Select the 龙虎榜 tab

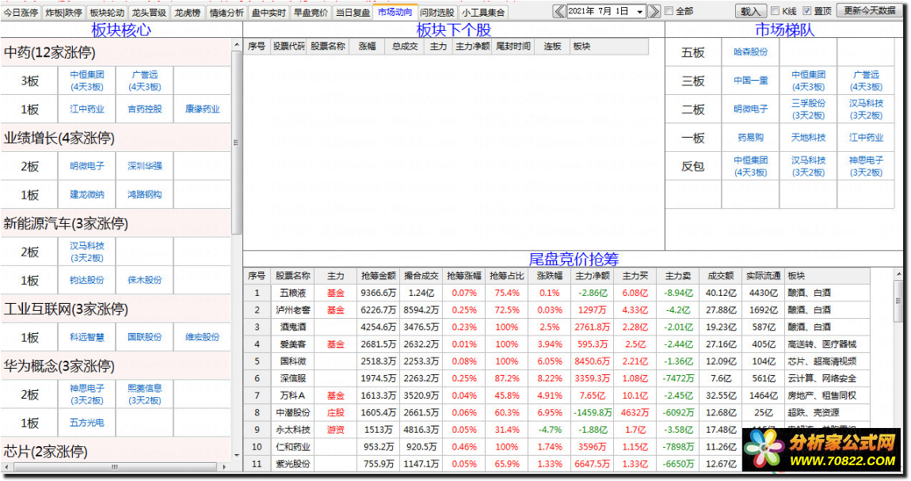(188, 12)
